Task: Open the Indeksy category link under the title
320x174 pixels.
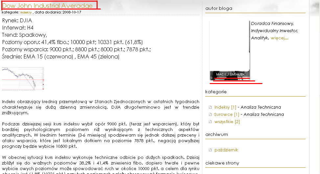Action: pos(26,12)
